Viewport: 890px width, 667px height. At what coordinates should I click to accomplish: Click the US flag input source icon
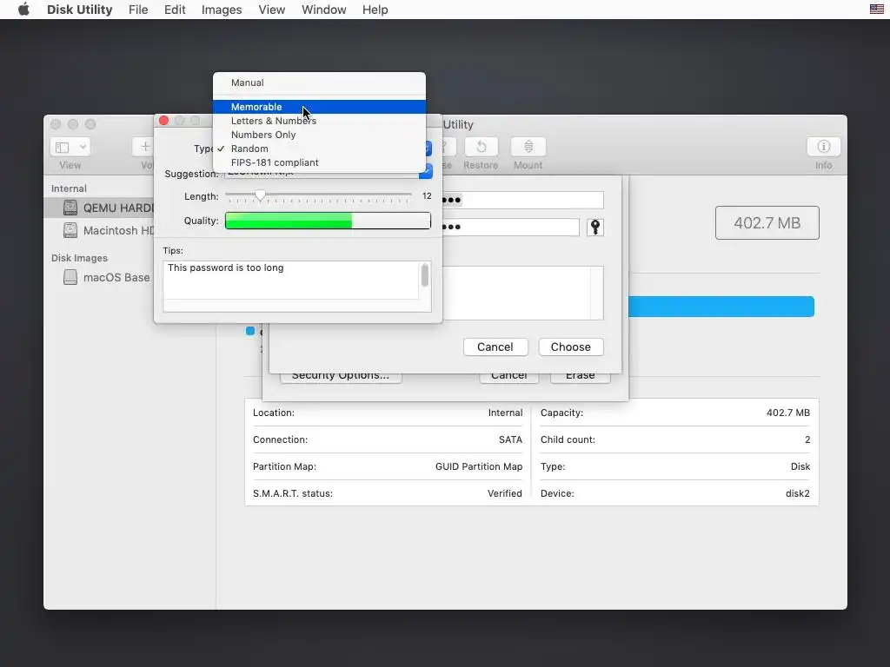click(x=876, y=9)
